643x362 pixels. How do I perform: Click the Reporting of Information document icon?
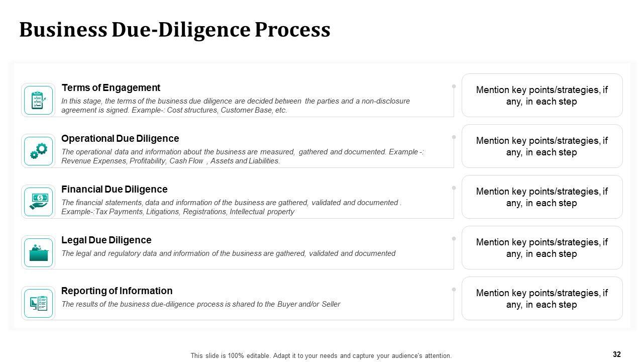point(38,303)
